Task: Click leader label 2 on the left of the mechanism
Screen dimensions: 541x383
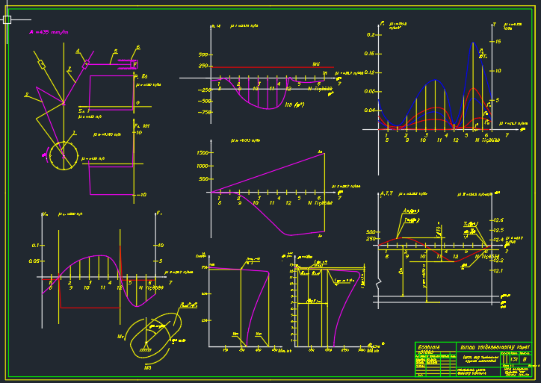Action: (27, 95)
